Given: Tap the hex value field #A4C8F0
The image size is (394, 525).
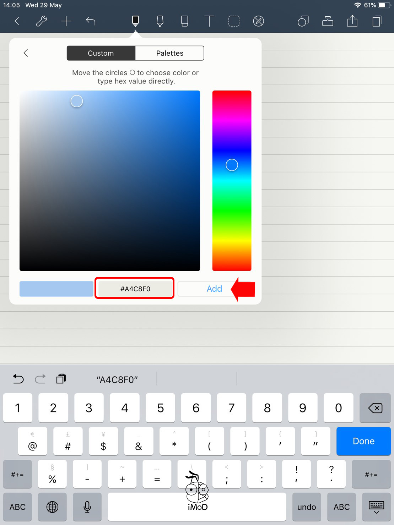Looking at the screenshot, I should pyautogui.click(x=135, y=289).
